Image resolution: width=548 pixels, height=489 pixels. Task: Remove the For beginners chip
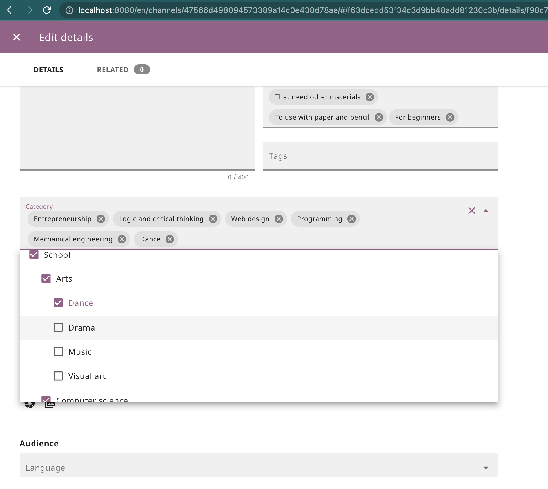(450, 117)
